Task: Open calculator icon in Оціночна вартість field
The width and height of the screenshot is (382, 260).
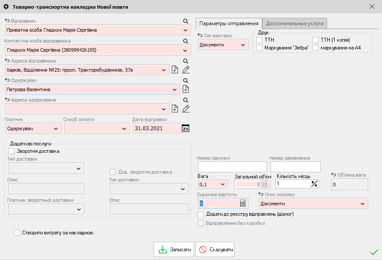Action: [x=243, y=204]
